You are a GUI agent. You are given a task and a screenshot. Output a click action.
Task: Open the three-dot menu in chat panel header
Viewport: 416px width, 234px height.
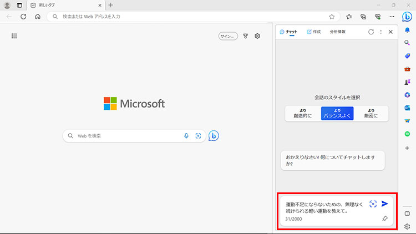tap(381, 32)
